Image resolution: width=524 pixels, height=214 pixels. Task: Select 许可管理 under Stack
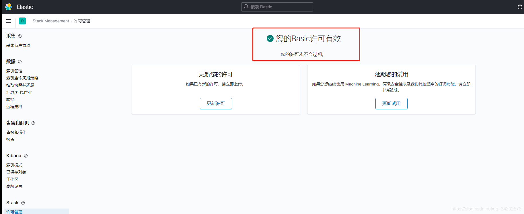coord(14,212)
